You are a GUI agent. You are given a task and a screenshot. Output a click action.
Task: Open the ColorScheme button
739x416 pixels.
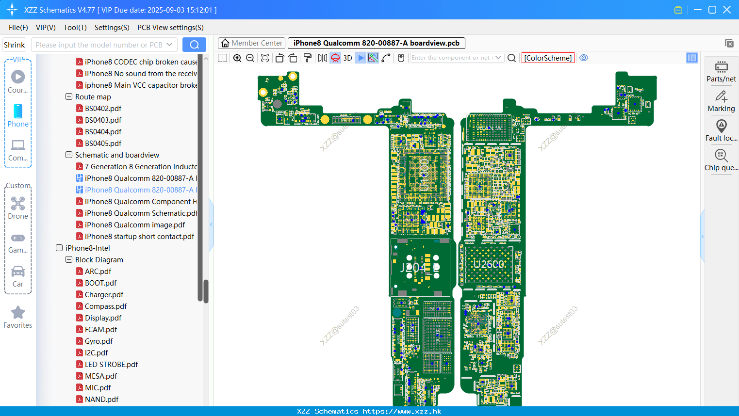[548, 58]
